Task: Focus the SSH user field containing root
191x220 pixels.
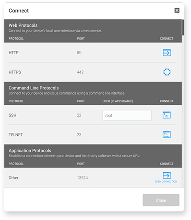Action: [x=127, y=115]
